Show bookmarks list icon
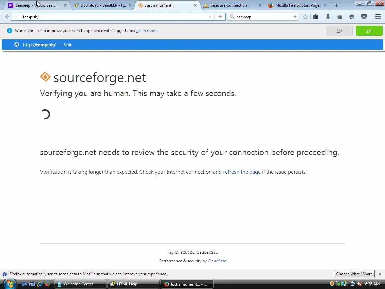This screenshot has height=289, width=385. (316, 17)
